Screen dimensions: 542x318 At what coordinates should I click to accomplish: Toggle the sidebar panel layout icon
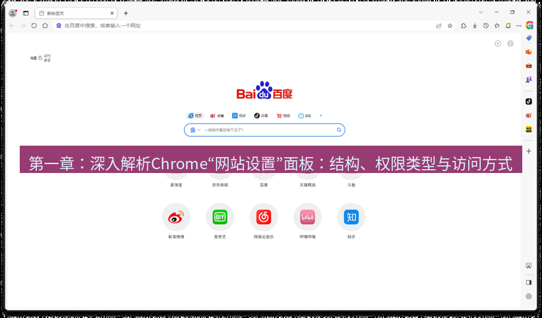[529, 282]
